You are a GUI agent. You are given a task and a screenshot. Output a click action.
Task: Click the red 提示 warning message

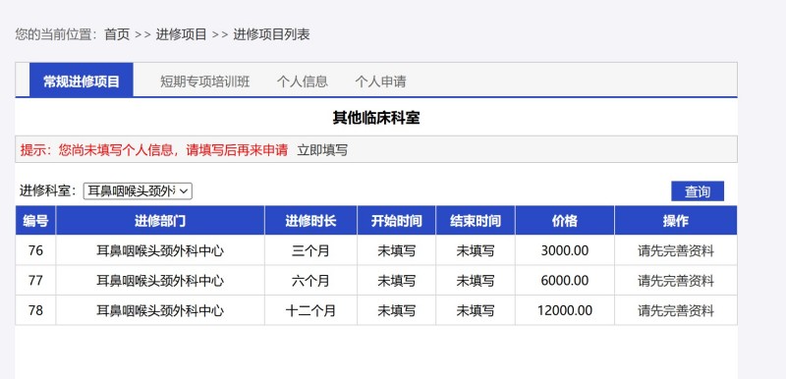coord(154,149)
